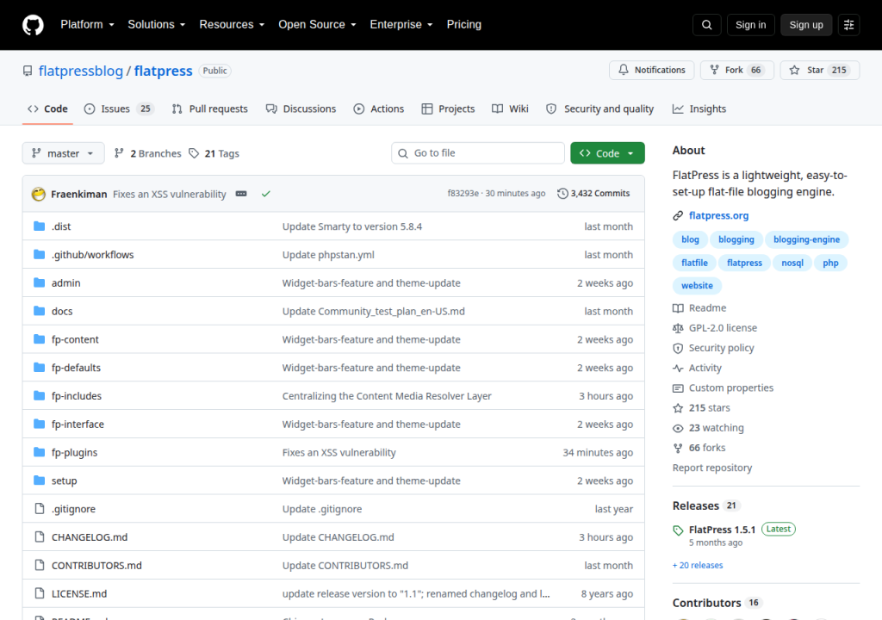Expand the Enterprise menu
Screen dimensions: 882x620
pyautogui.click(x=401, y=25)
